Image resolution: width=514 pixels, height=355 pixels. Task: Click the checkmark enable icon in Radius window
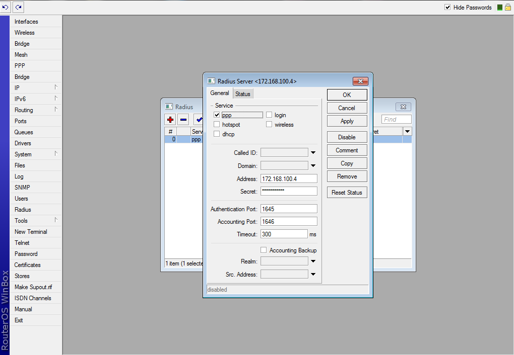coord(198,120)
